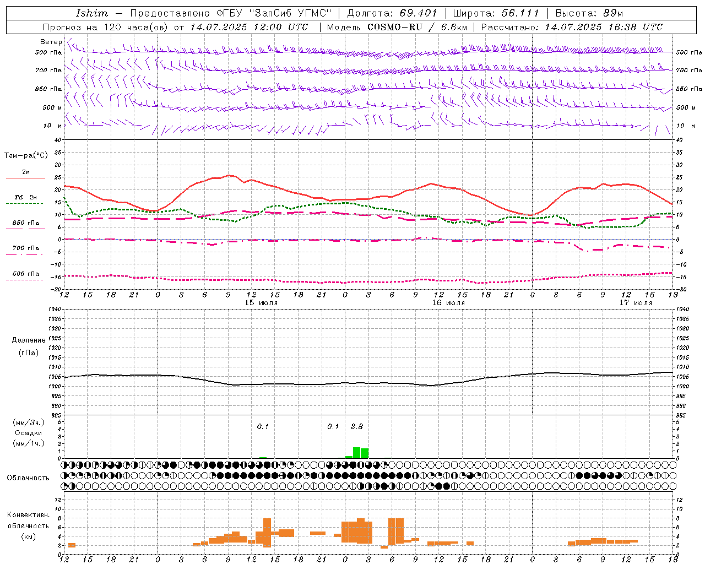Click "Прогноз на 120 часа(ов)" forecast text

[x=106, y=27]
